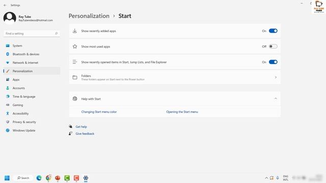326x183 pixels.
Task: Turn off Show recently opened items toggle
Action: point(273,62)
